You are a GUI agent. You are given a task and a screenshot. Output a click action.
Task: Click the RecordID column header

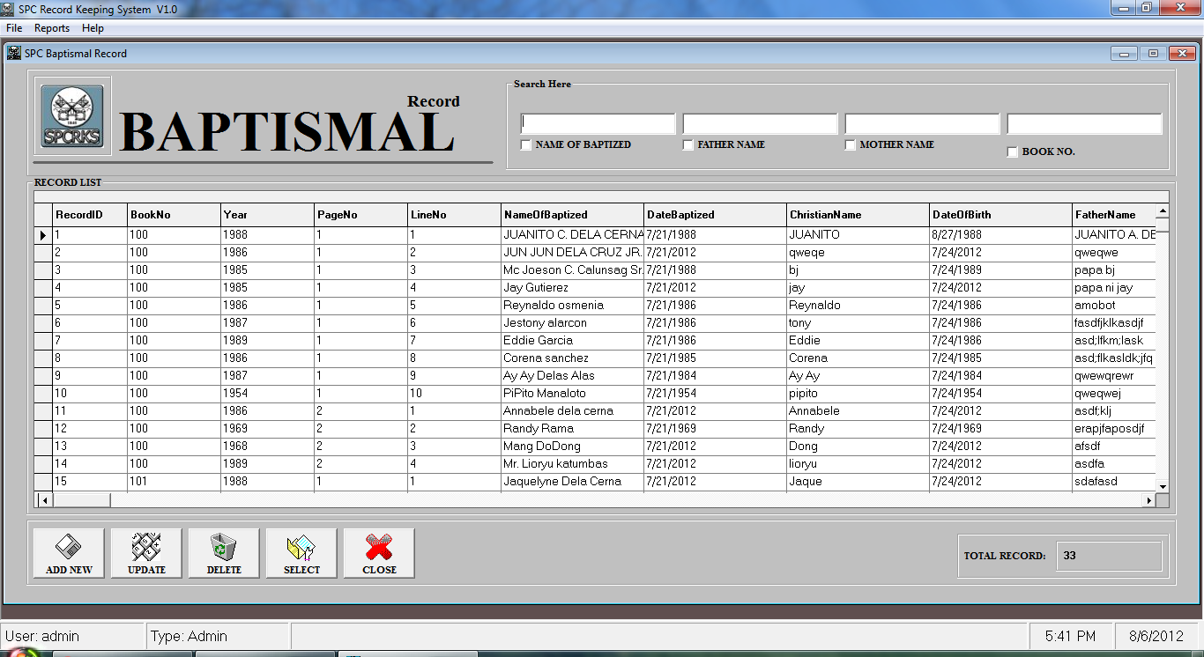(x=90, y=215)
